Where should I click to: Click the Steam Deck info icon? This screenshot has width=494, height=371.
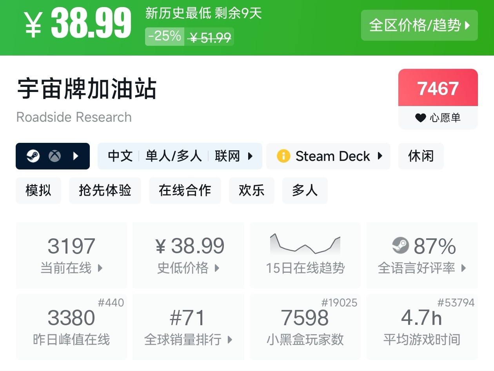tap(283, 156)
